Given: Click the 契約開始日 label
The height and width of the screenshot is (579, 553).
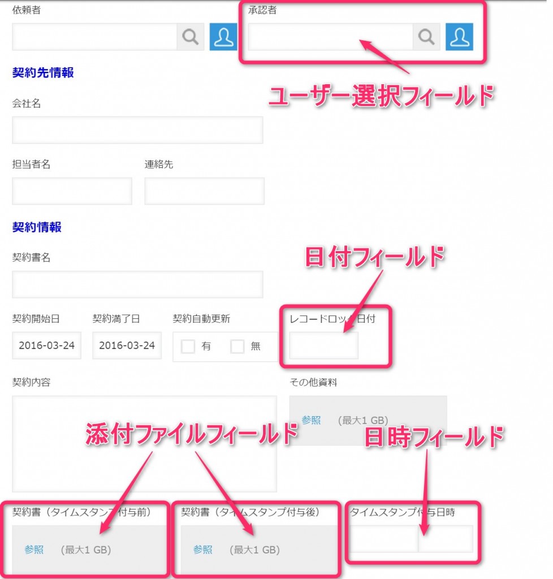Looking at the screenshot, I should (36, 318).
